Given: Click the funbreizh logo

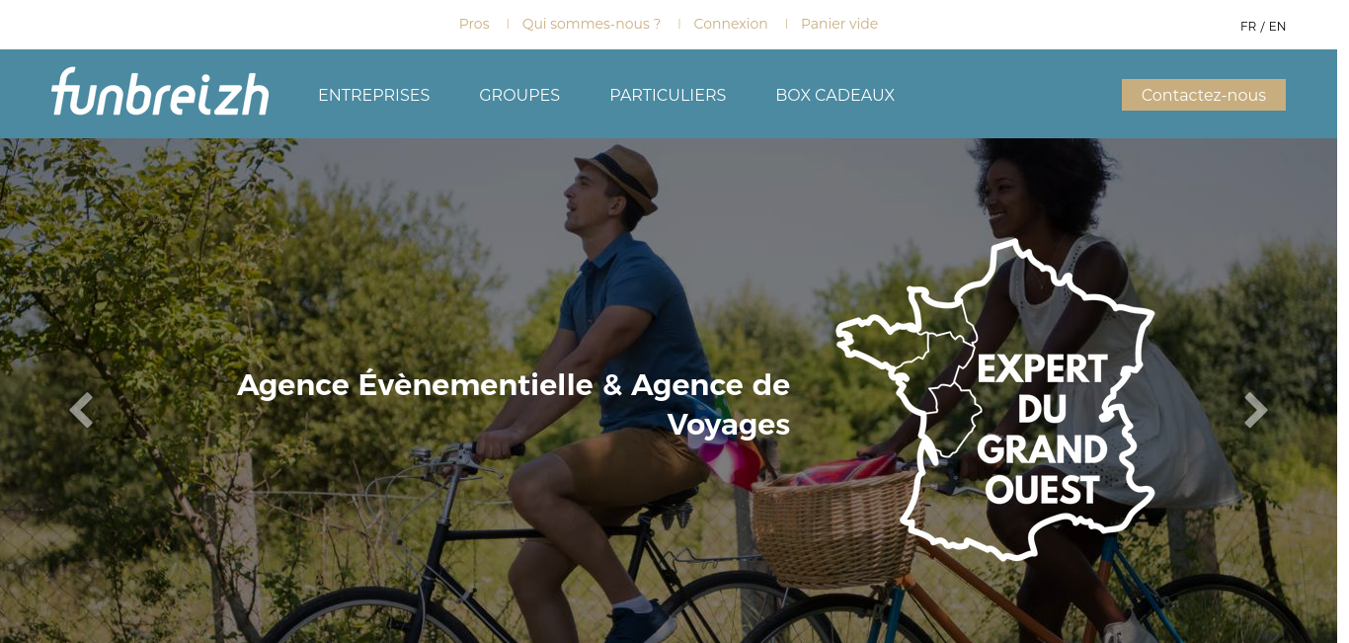Looking at the screenshot, I should [160, 93].
